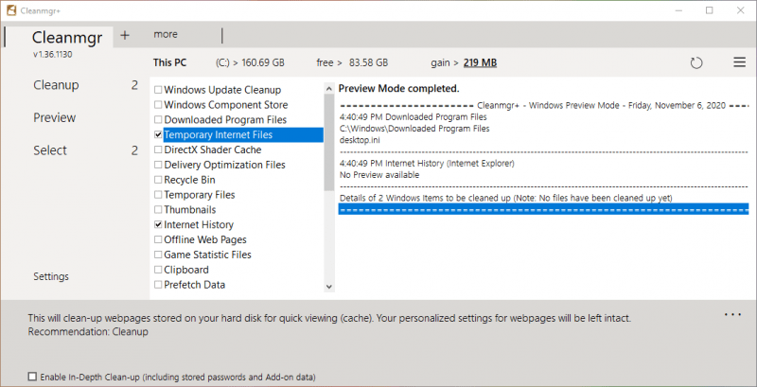The image size is (757, 387).
Task: Run Cleanup from the left sidebar
Action: [x=56, y=85]
